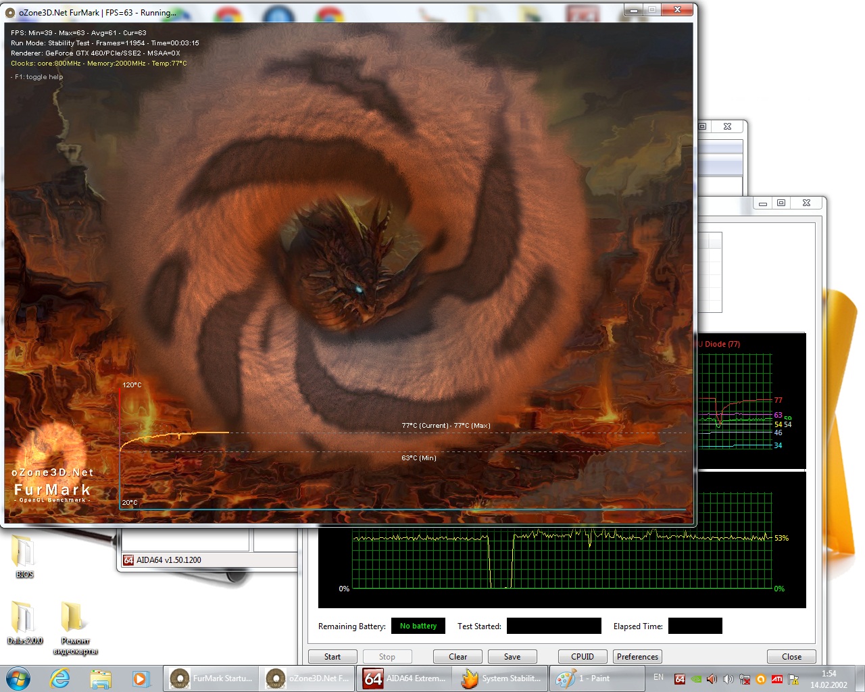Viewport: 865px width, 692px height.
Task: Open CPUID from the stability test window
Action: click(x=583, y=657)
